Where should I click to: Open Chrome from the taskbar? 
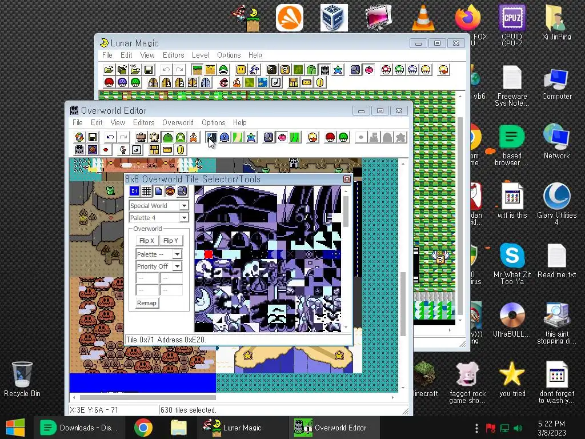coord(143,428)
